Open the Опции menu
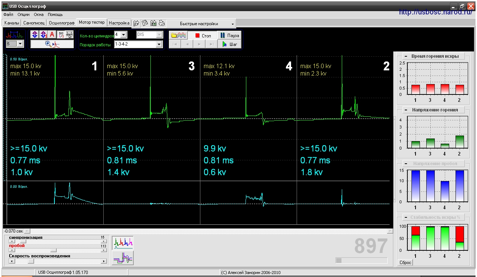Image resolution: width=477 pixels, height=277 pixels. 23,14
